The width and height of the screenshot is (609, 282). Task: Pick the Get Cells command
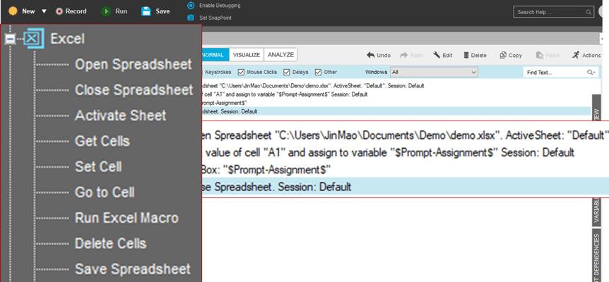(x=102, y=141)
